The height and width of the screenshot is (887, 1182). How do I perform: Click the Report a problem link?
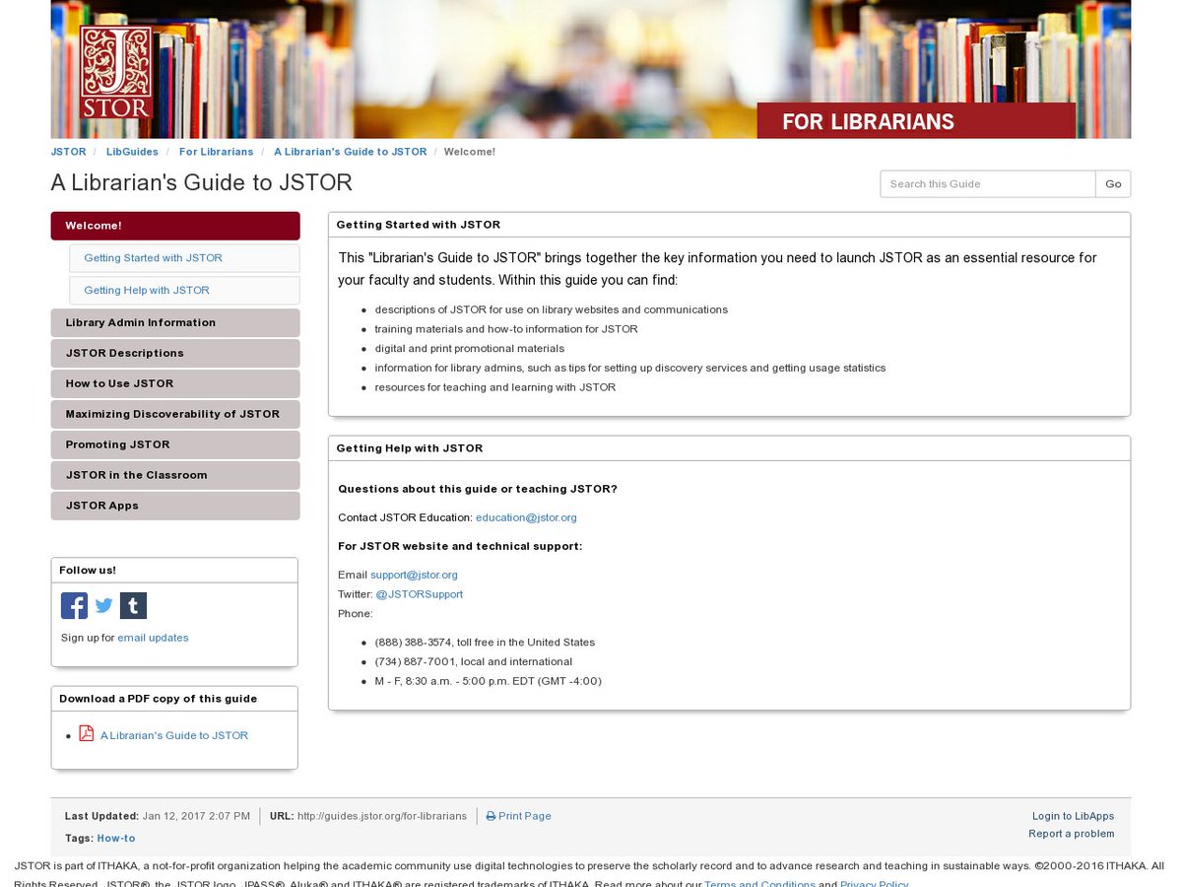(1071, 834)
